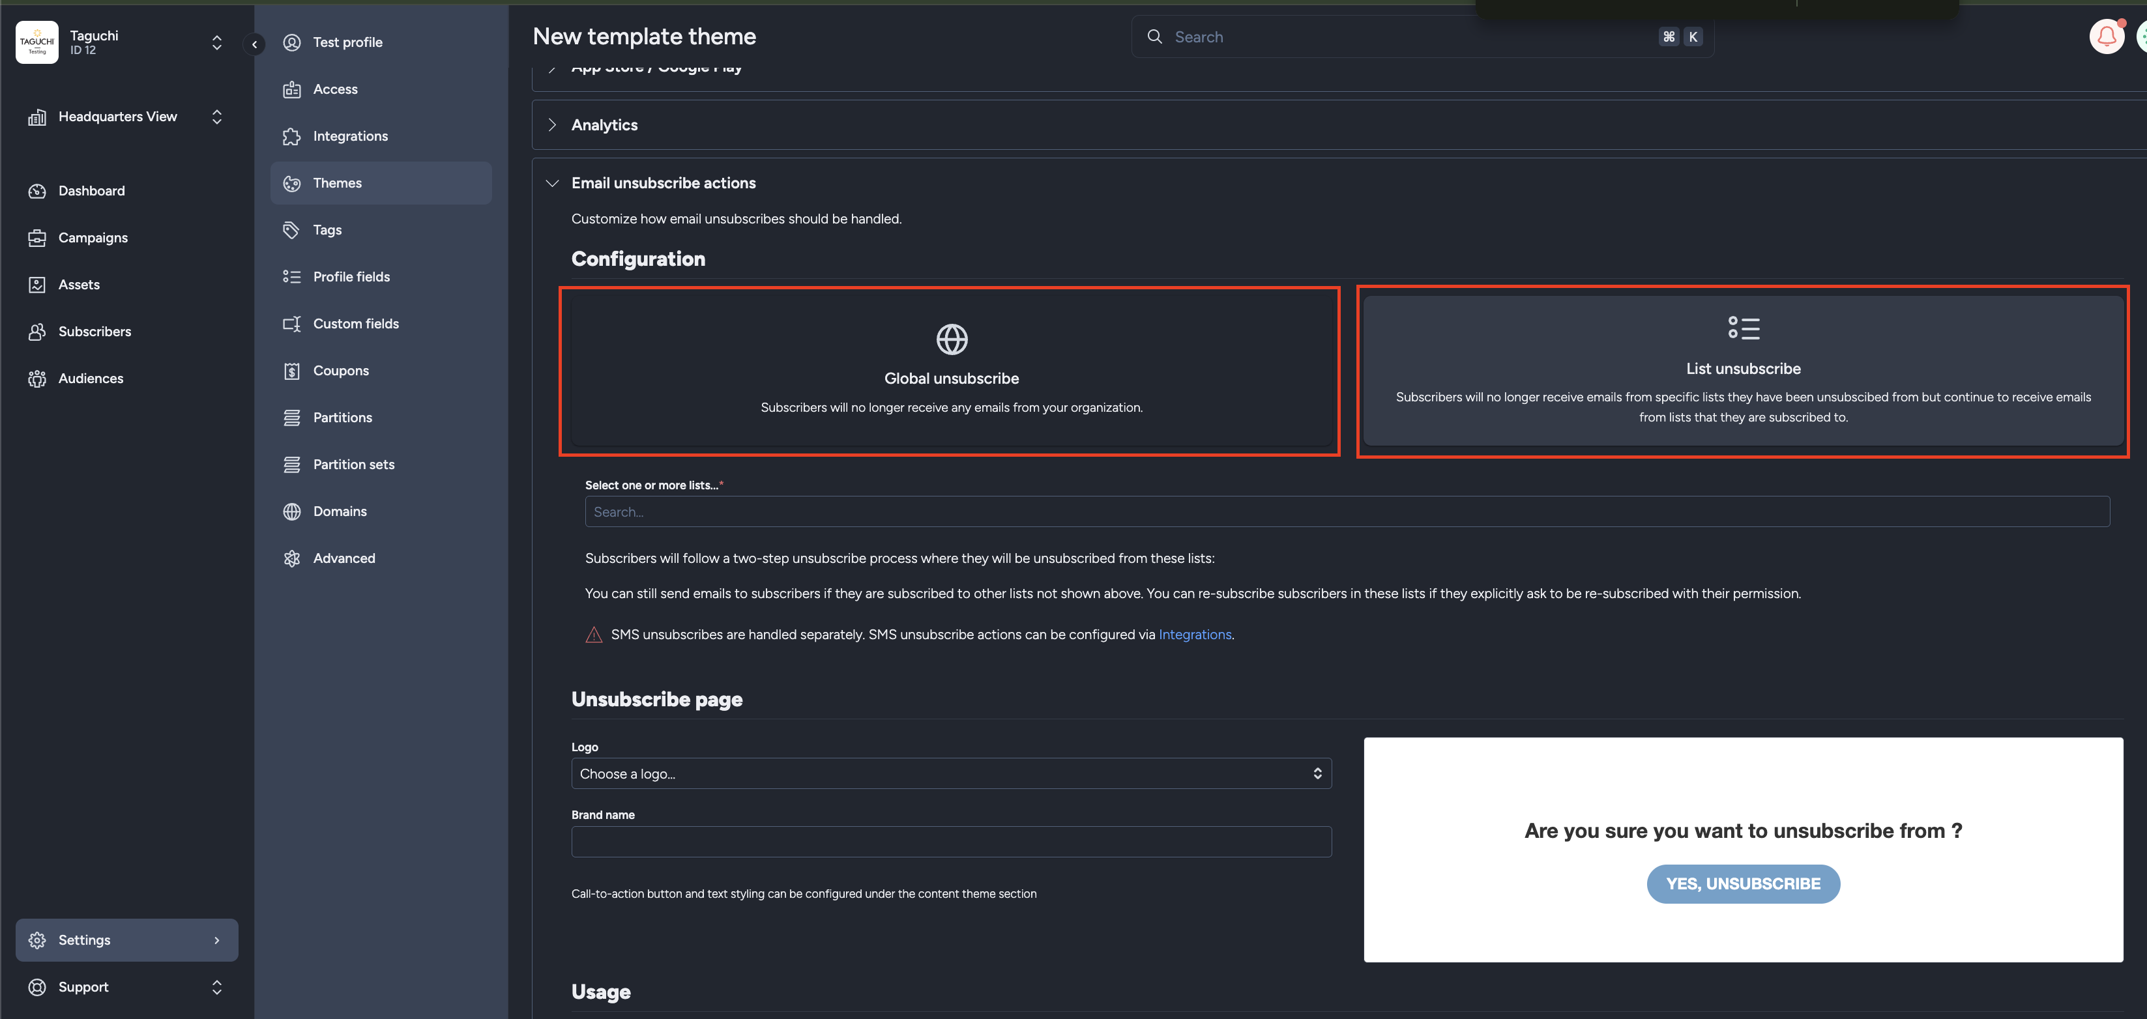
Task: Click the 'Configuration' heading text
Action: 639,259
